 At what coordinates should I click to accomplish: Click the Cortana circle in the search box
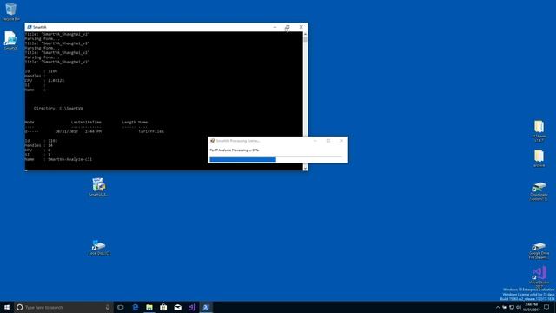pyautogui.click(x=19, y=307)
